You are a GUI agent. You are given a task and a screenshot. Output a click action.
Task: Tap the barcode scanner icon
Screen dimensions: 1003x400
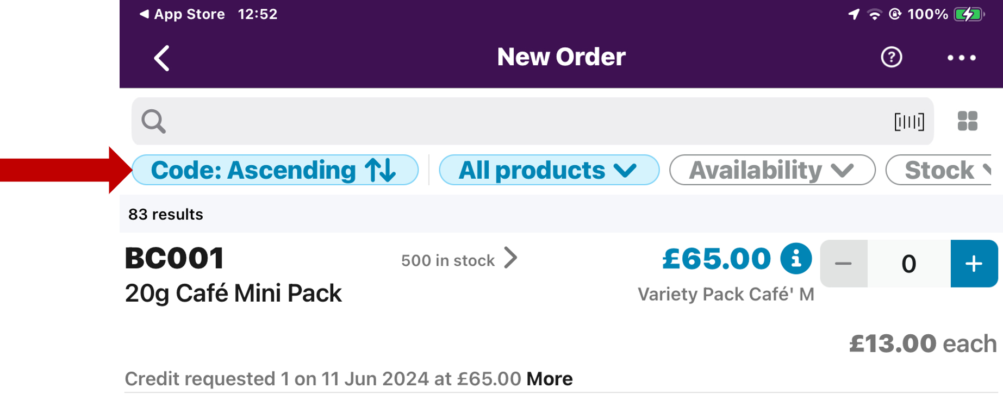point(909,122)
